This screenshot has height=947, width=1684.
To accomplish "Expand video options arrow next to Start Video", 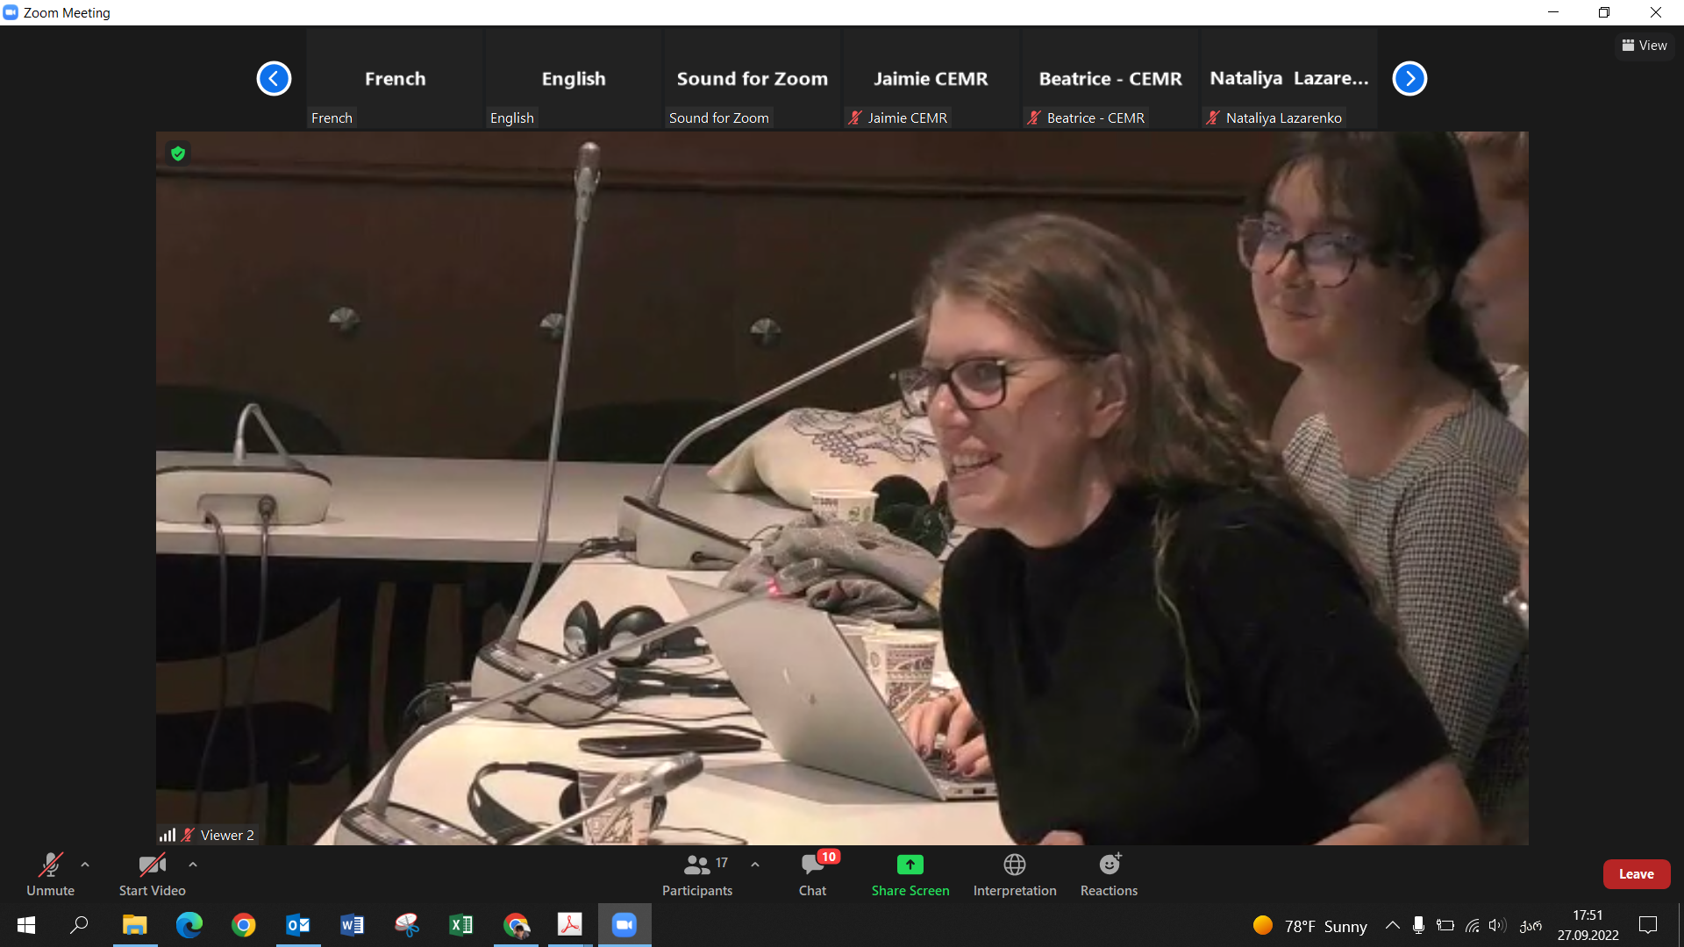I will 193,865.
